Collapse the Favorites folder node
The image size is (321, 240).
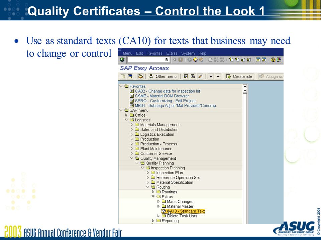click(x=121, y=86)
